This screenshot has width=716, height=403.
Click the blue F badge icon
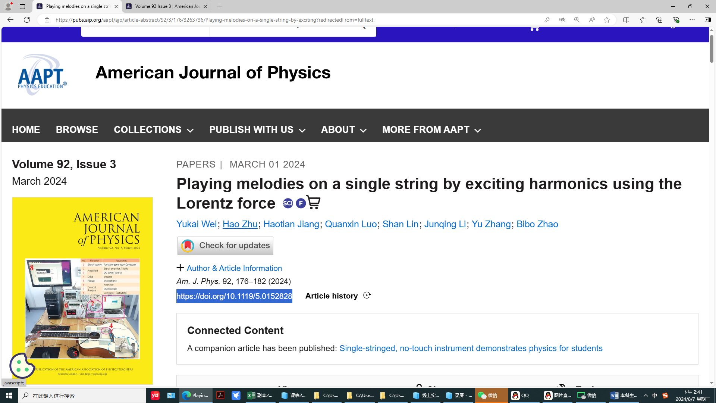click(301, 203)
